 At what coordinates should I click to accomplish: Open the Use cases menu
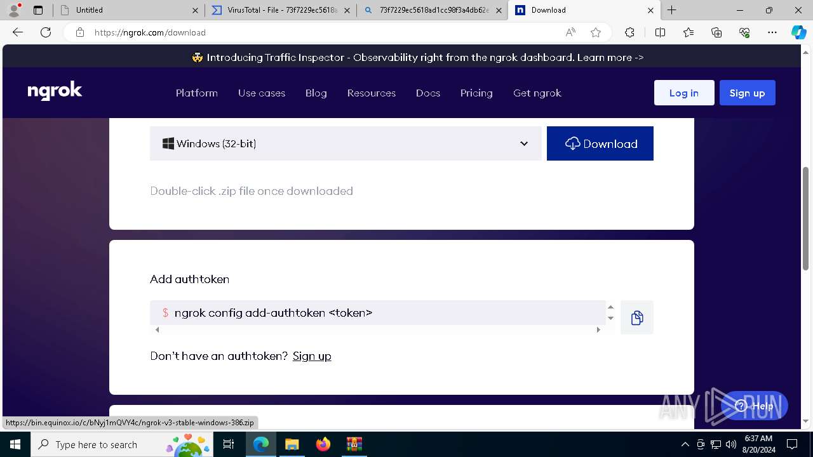pyautogui.click(x=262, y=93)
